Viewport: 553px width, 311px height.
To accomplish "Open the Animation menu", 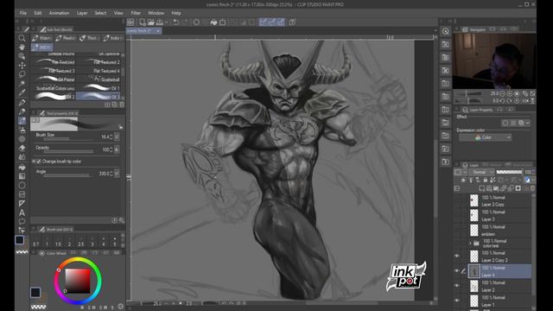I will point(59,13).
